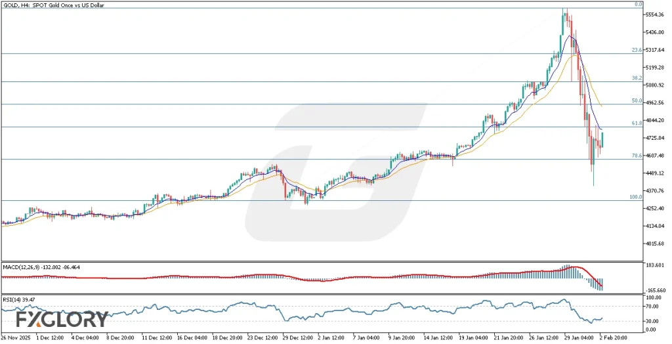The image size is (672, 344).
Task: Select the 100.0 Fibonacci level label
Action: (634, 197)
